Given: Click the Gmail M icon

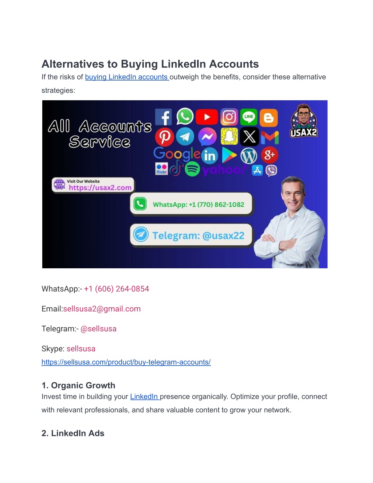Looking at the screenshot, I should tap(270, 137).
